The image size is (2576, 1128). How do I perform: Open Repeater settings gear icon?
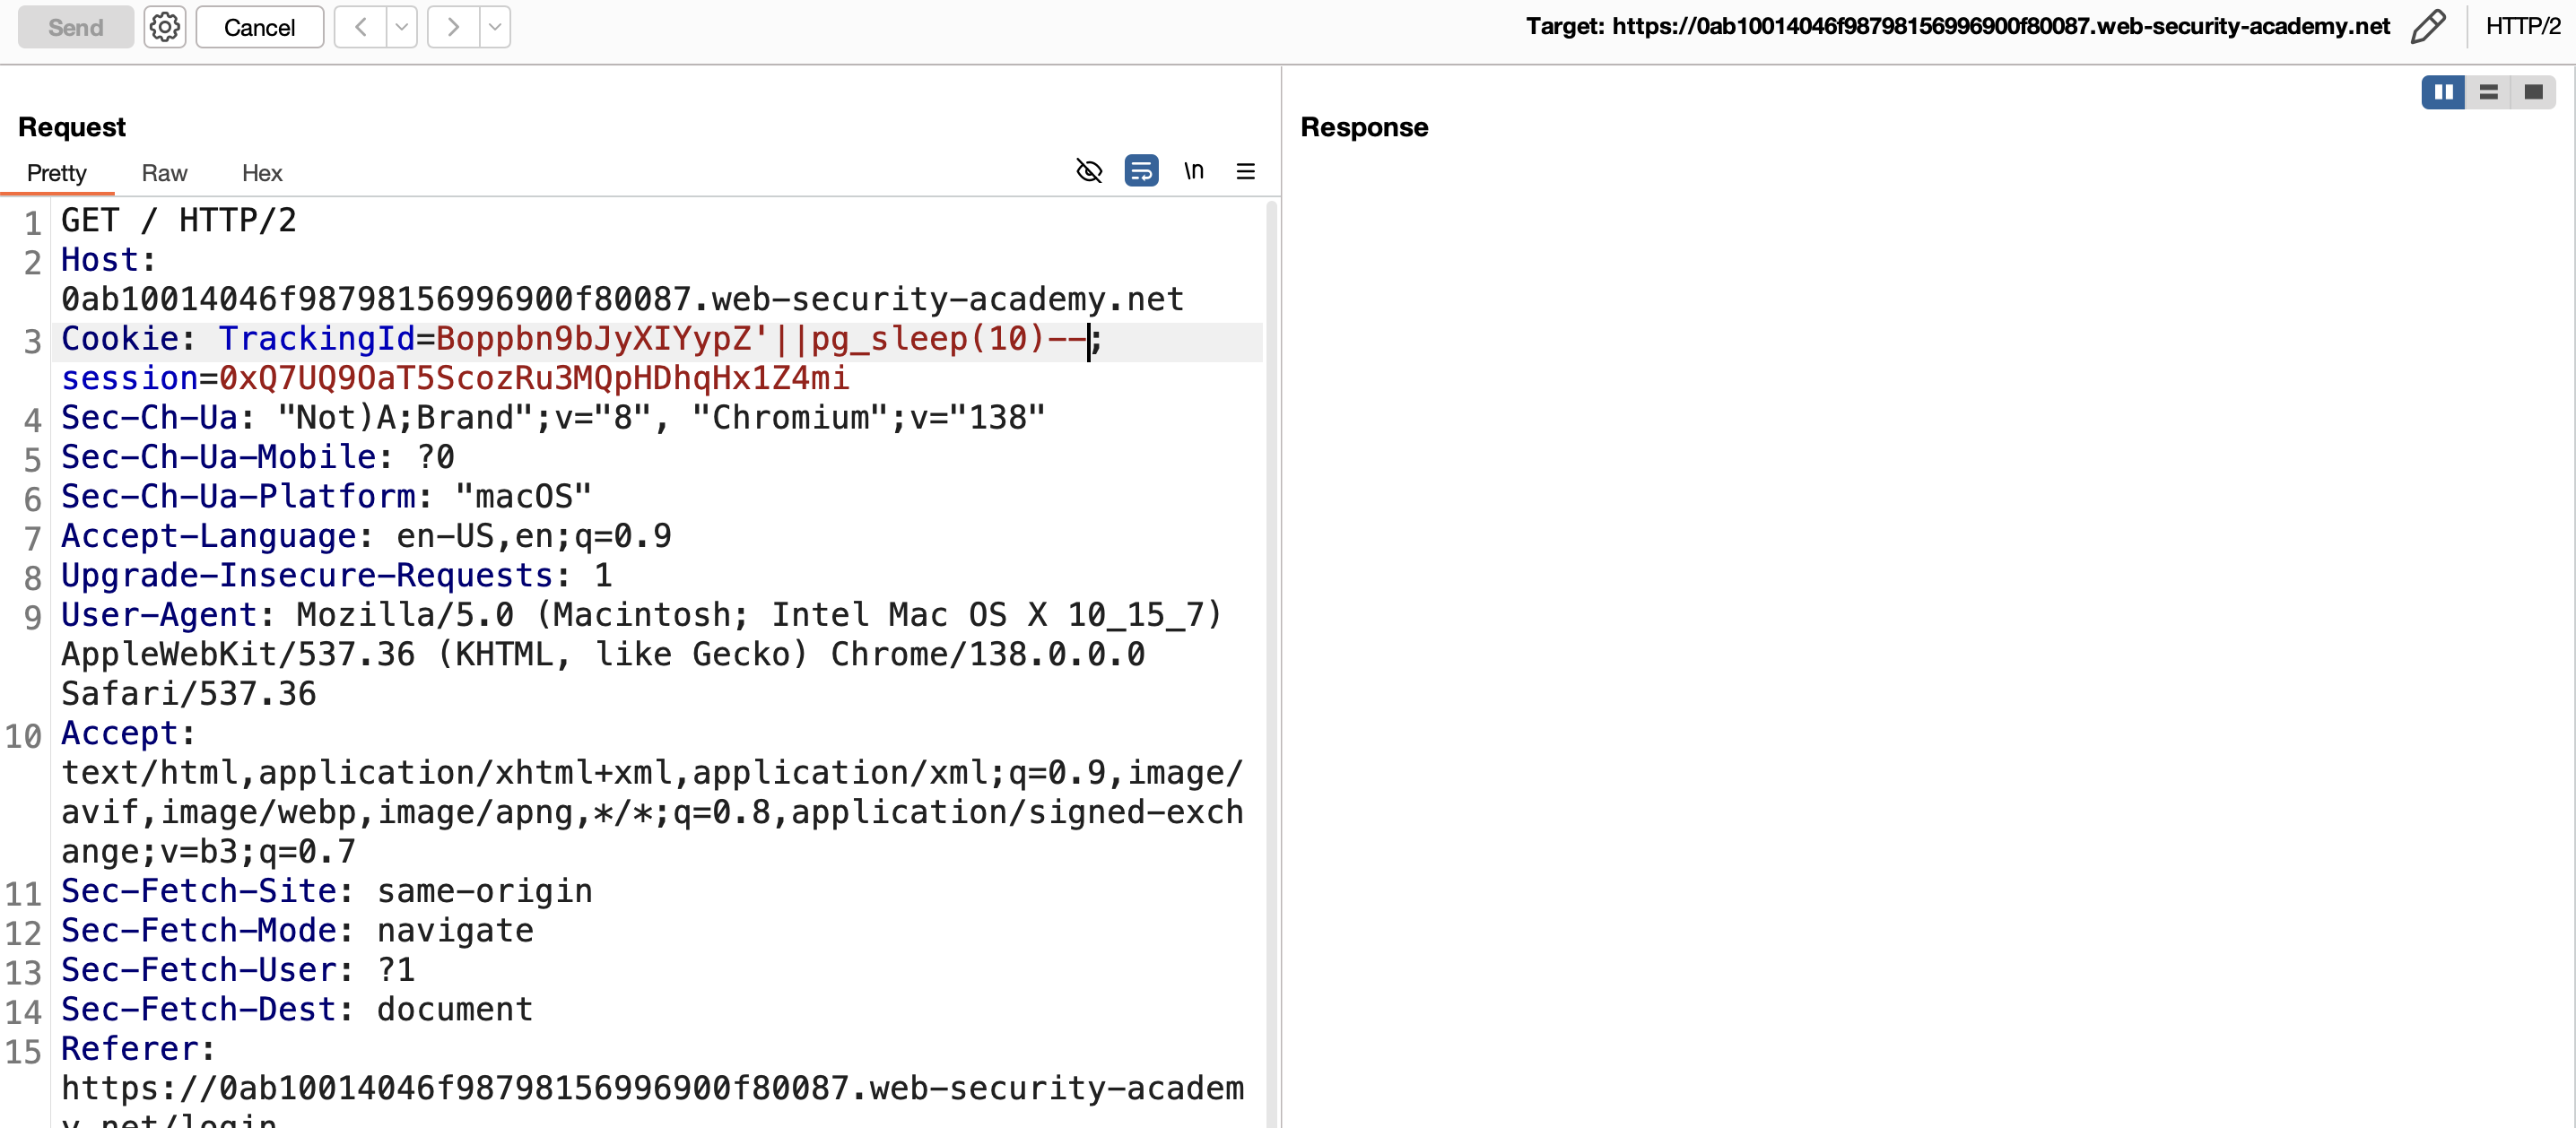[165, 27]
